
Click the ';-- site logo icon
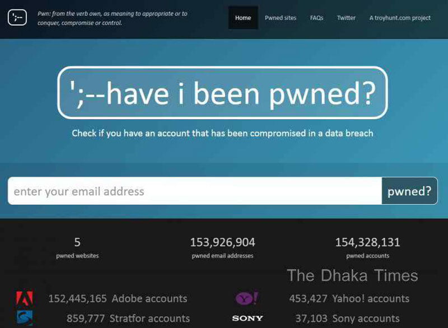(x=17, y=18)
